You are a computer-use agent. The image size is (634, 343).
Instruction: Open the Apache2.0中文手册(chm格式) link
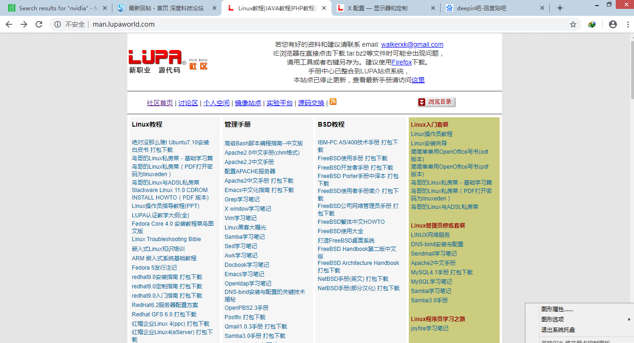pyautogui.click(x=262, y=153)
